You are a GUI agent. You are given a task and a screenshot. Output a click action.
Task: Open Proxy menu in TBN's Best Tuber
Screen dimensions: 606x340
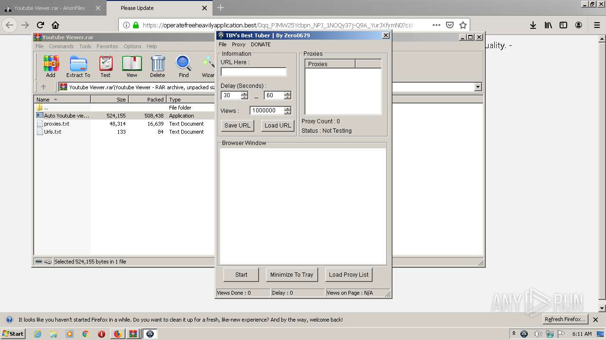[239, 44]
